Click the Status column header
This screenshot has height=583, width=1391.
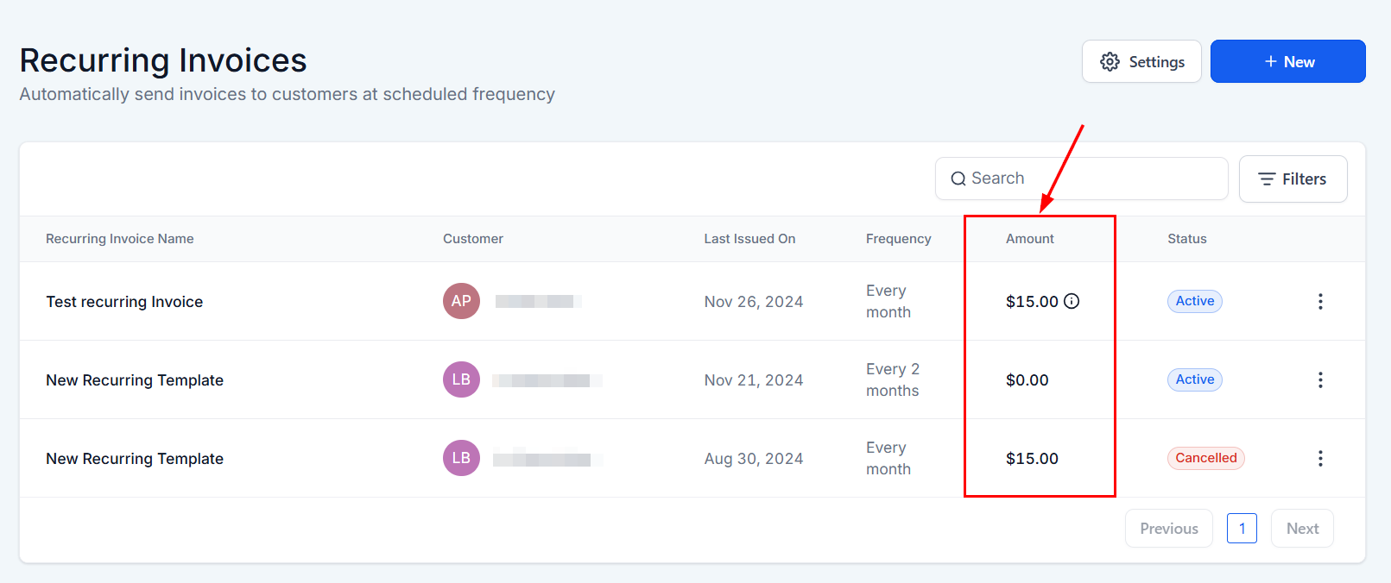point(1186,239)
